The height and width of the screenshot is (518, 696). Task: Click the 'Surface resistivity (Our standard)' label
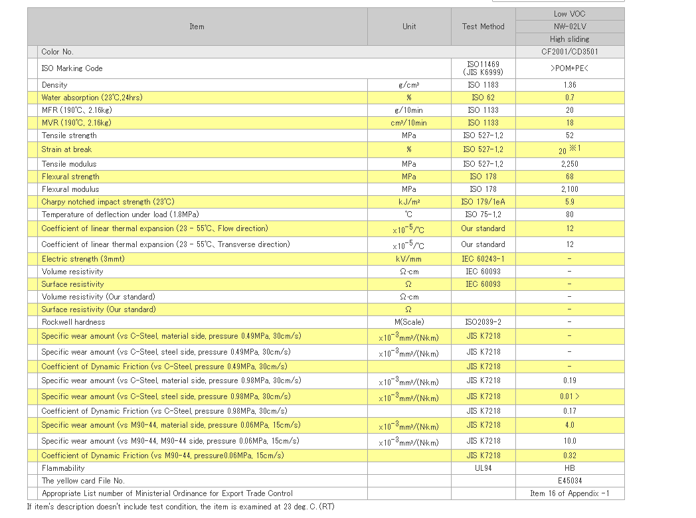click(x=98, y=309)
